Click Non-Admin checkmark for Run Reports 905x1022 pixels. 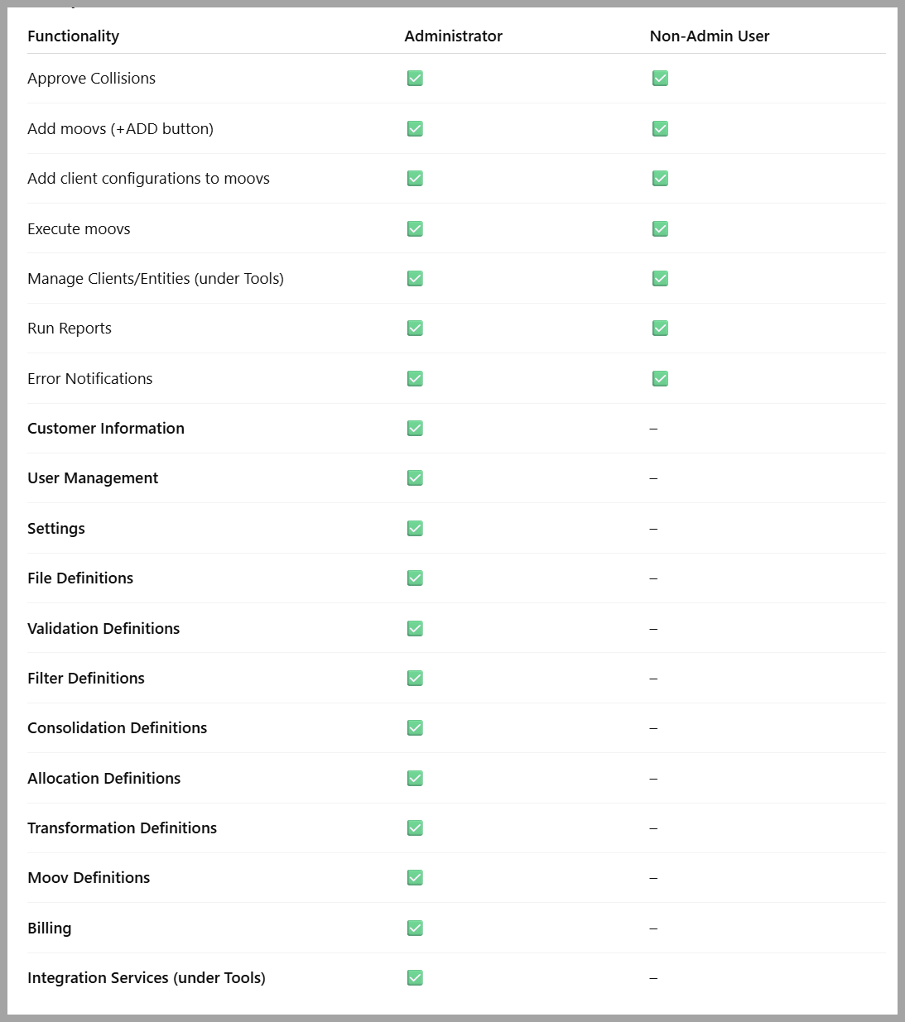pyautogui.click(x=660, y=329)
